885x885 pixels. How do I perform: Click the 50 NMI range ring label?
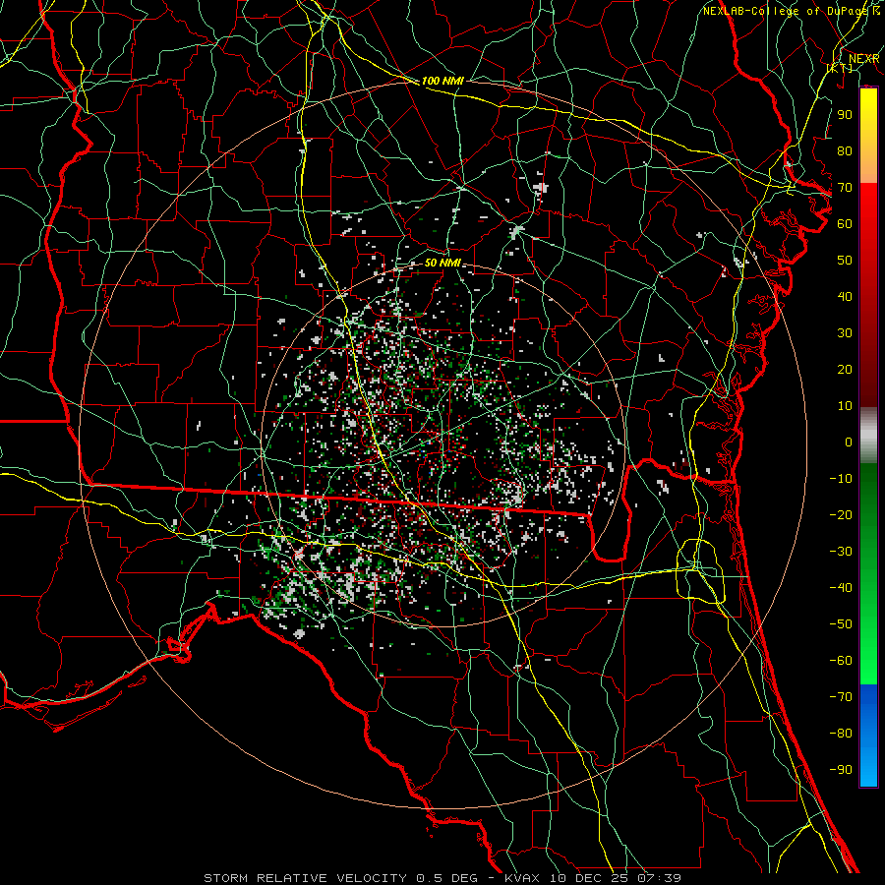[442, 263]
